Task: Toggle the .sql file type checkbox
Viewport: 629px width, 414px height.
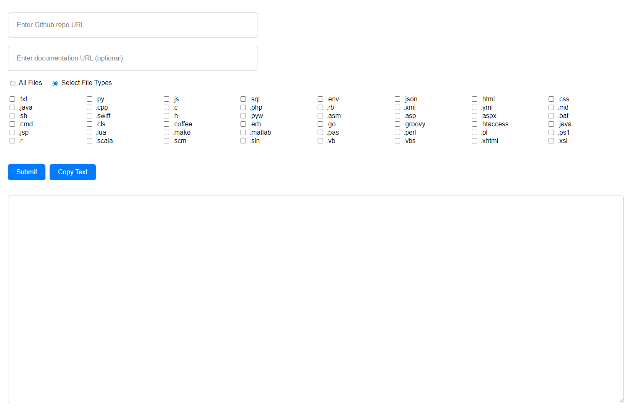Action: (x=243, y=99)
